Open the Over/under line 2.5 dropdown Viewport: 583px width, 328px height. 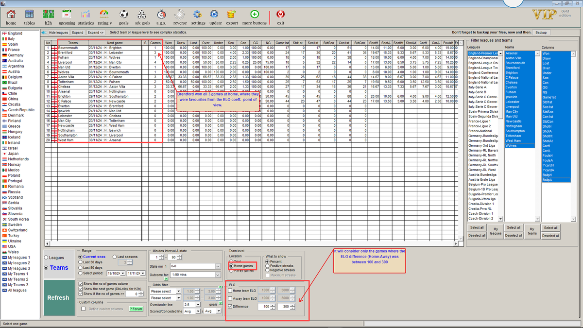tap(192, 304)
